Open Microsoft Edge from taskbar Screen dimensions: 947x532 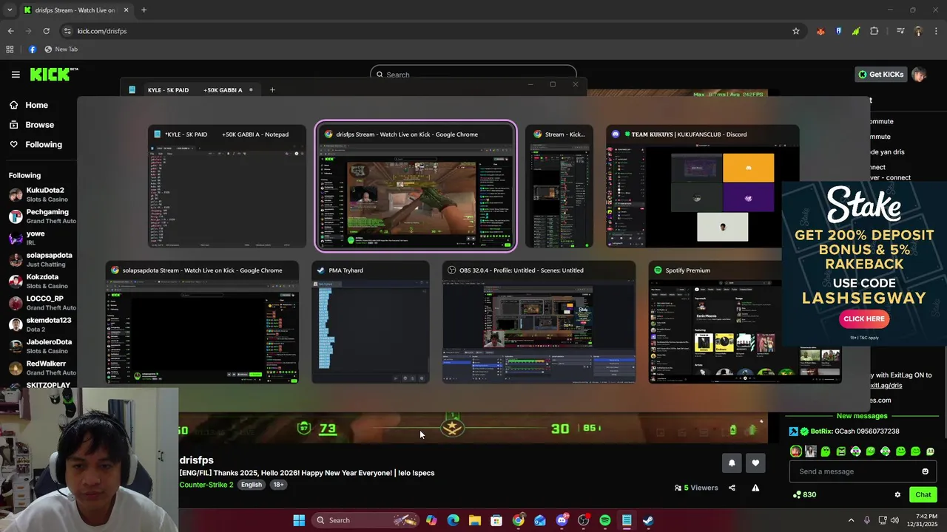(x=453, y=520)
